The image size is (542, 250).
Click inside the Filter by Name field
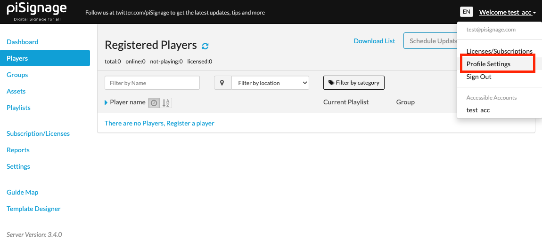pyautogui.click(x=152, y=83)
